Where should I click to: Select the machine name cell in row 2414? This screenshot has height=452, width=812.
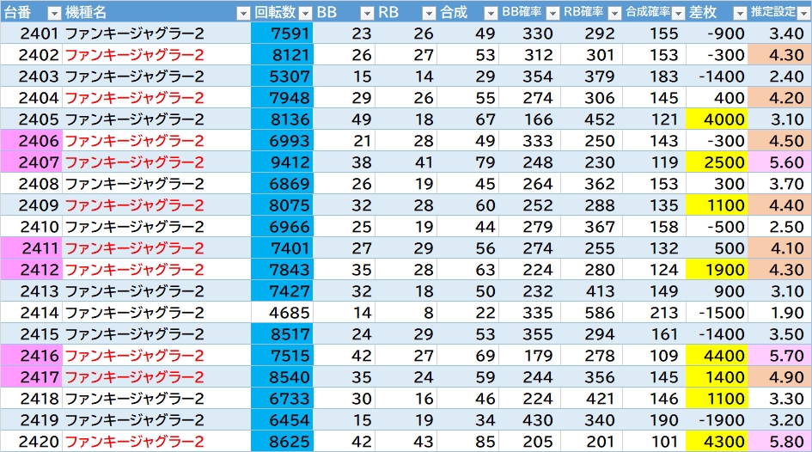coord(157,312)
